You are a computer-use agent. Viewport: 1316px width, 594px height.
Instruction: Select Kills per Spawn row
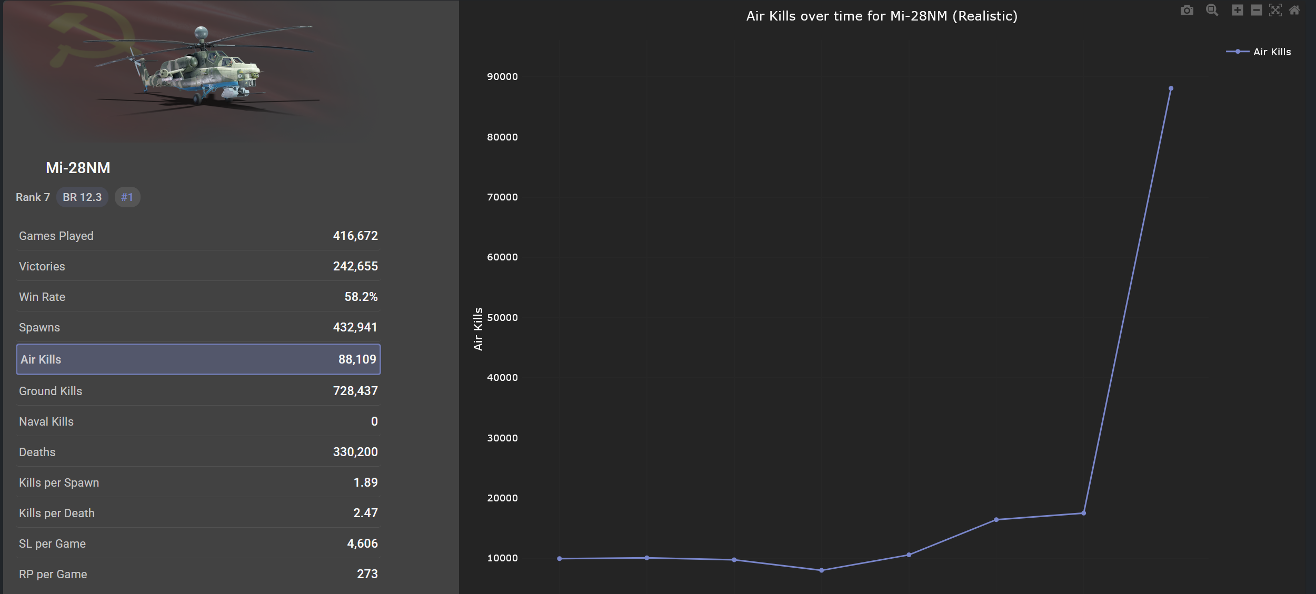[x=198, y=482]
